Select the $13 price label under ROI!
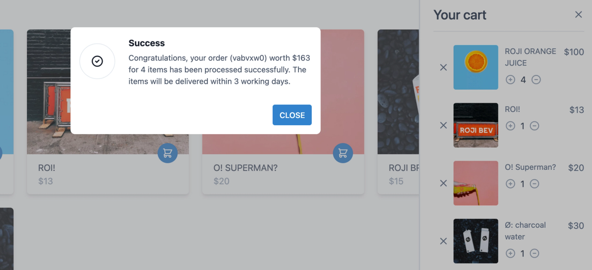 [45, 181]
